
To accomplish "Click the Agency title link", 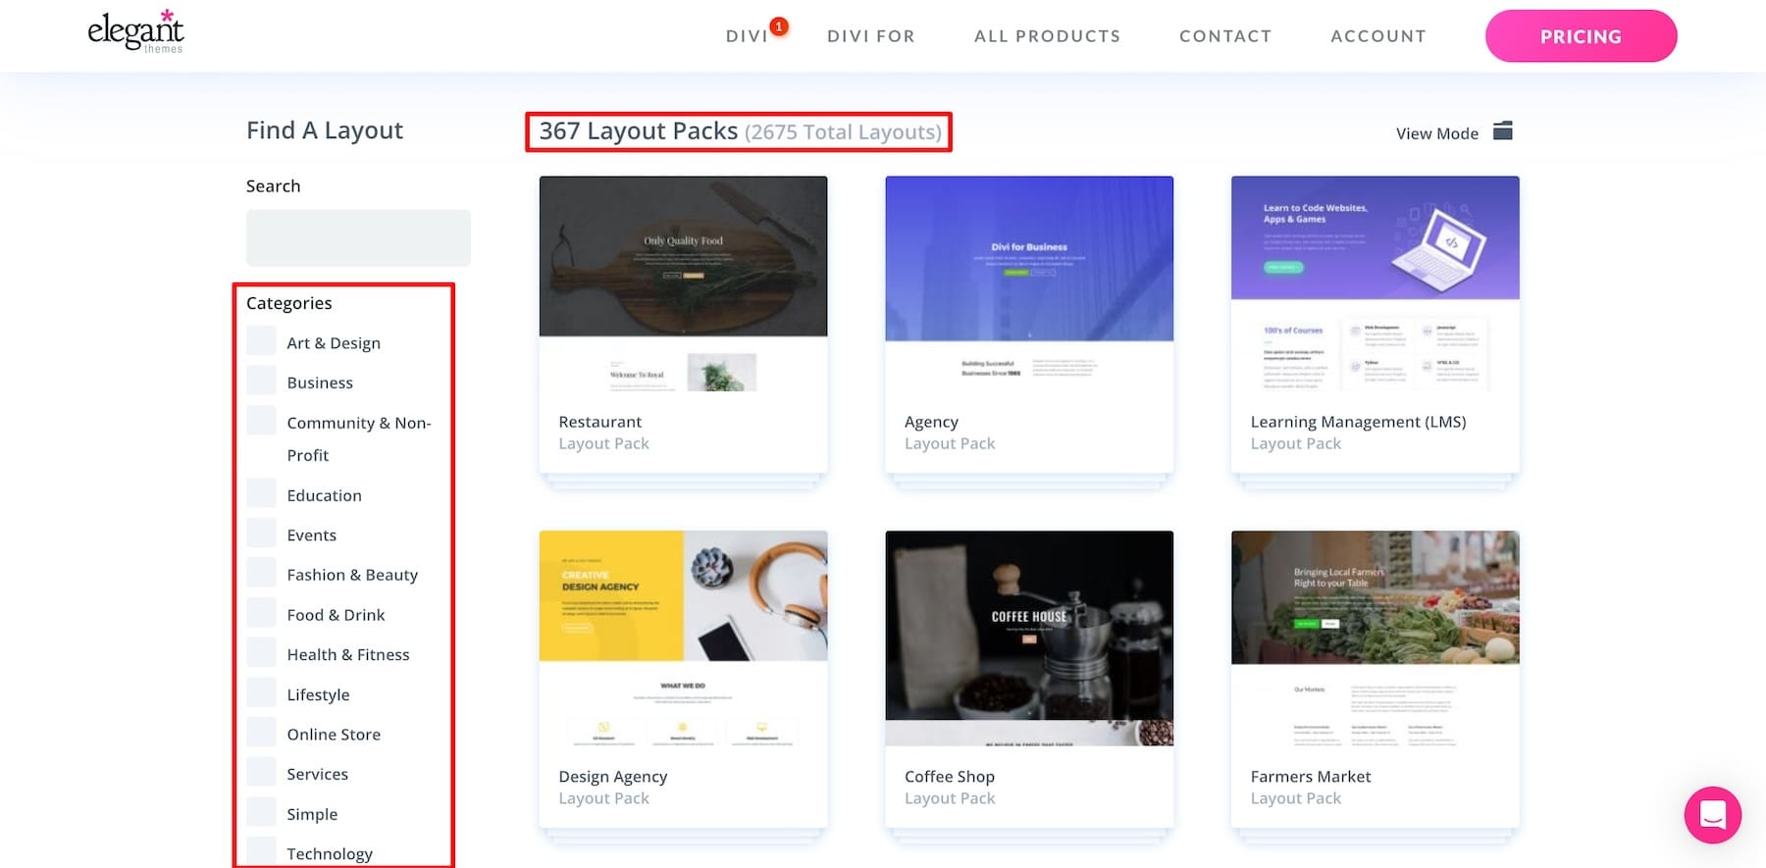I will click(931, 422).
